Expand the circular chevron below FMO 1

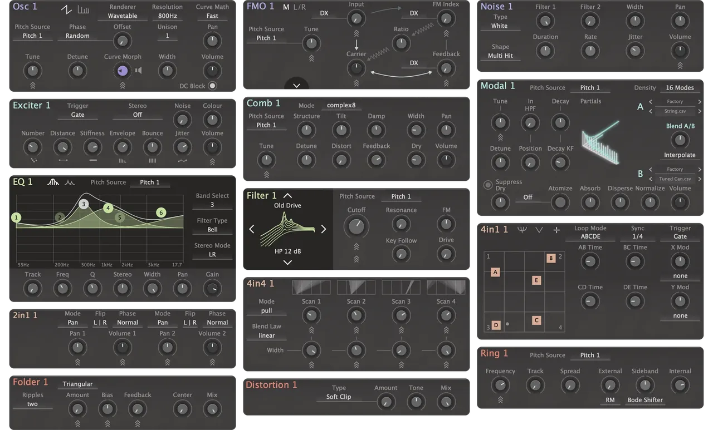[296, 85]
